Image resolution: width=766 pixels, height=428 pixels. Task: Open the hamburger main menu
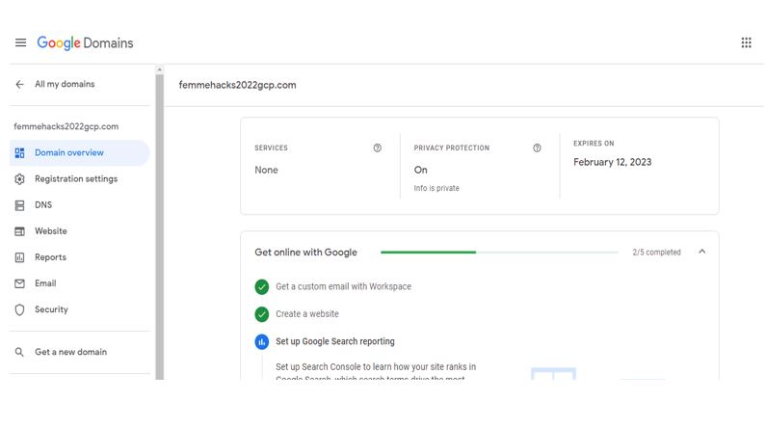point(20,42)
